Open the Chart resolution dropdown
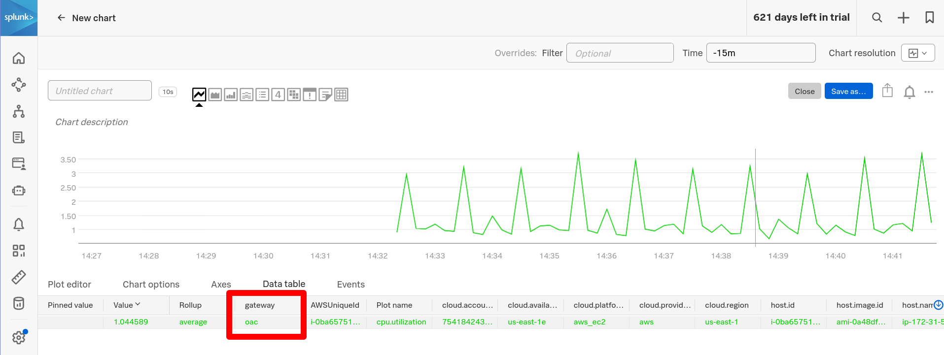Image resolution: width=944 pixels, height=355 pixels. tap(918, 53)
